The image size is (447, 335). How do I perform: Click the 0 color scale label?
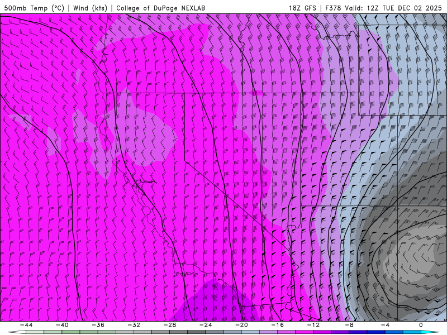tap(421, 325)
